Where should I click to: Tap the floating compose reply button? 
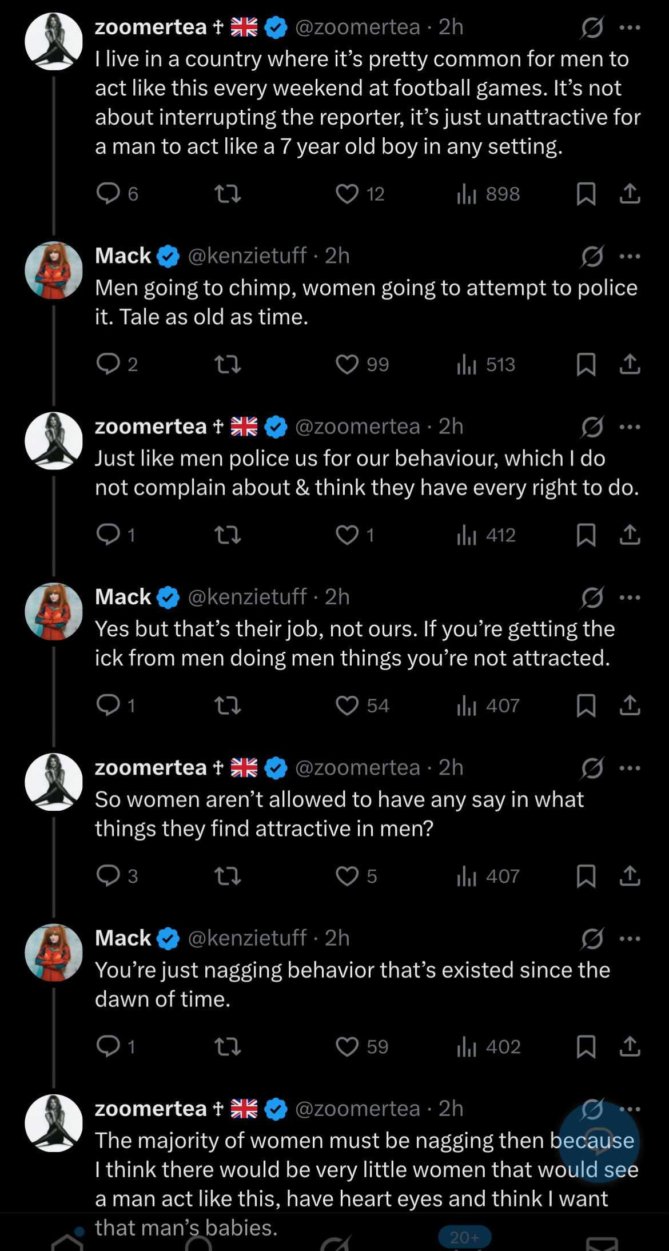coord(599,1141)
